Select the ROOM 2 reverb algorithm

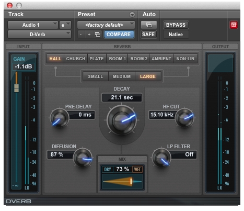(x=138, y=59)
